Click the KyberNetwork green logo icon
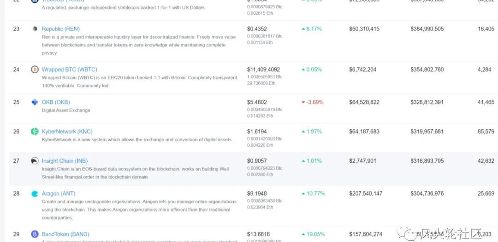 35,132
